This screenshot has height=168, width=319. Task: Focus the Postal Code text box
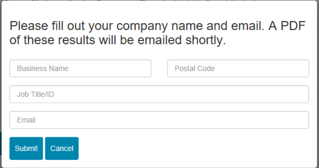pyautogui.click(x=238, y=68)
